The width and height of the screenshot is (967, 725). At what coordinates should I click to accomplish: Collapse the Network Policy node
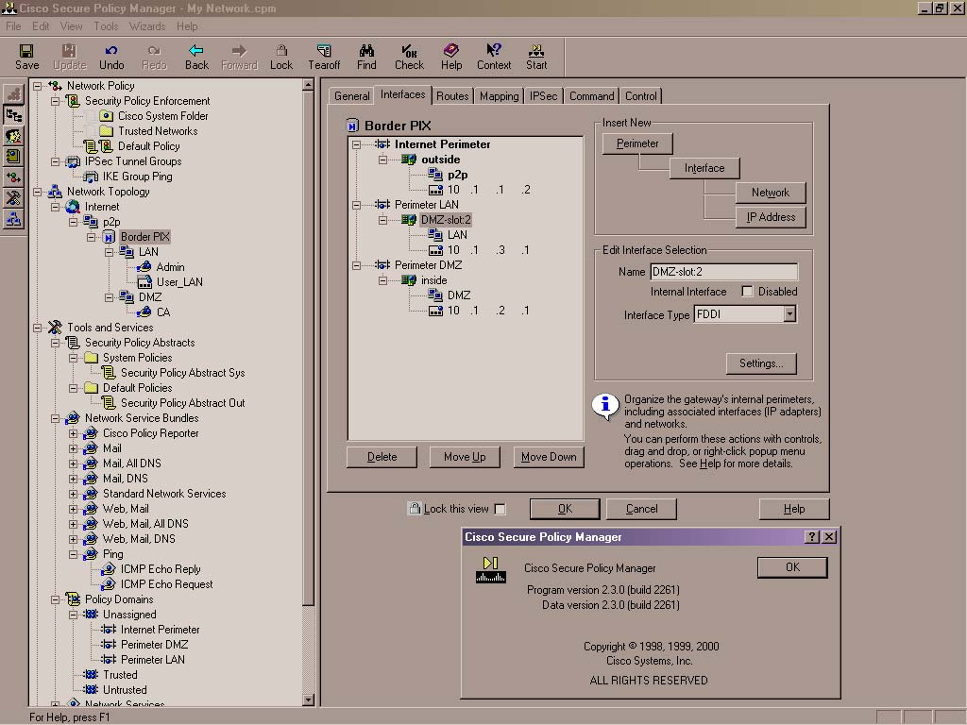38,86
